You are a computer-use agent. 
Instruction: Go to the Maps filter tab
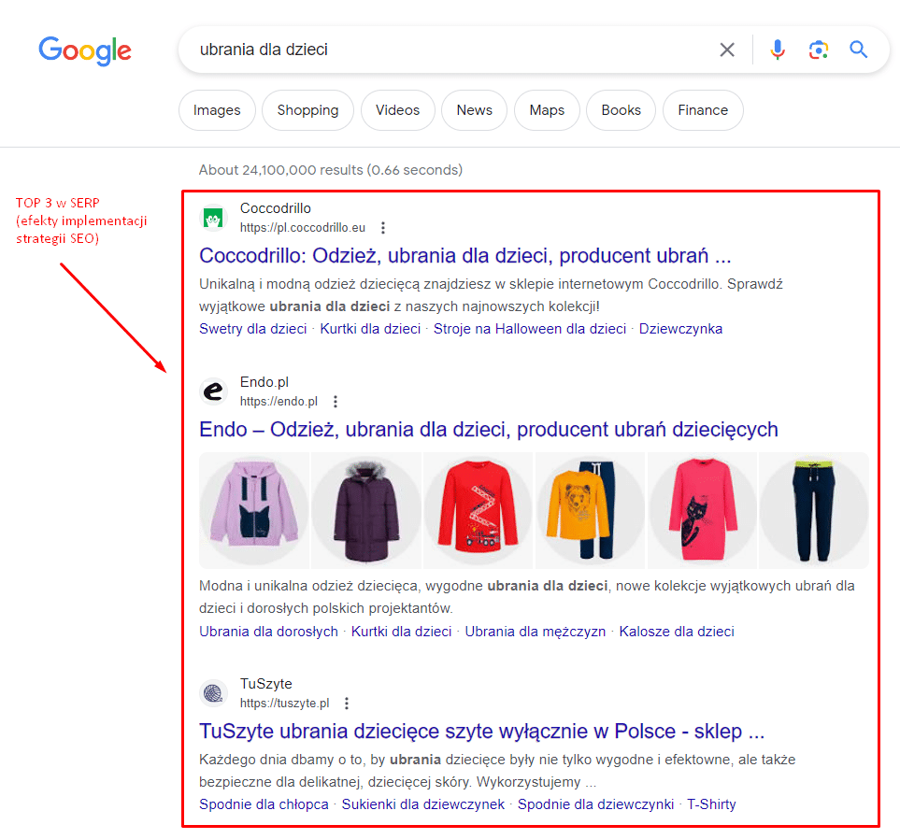[x=547, y=110]
